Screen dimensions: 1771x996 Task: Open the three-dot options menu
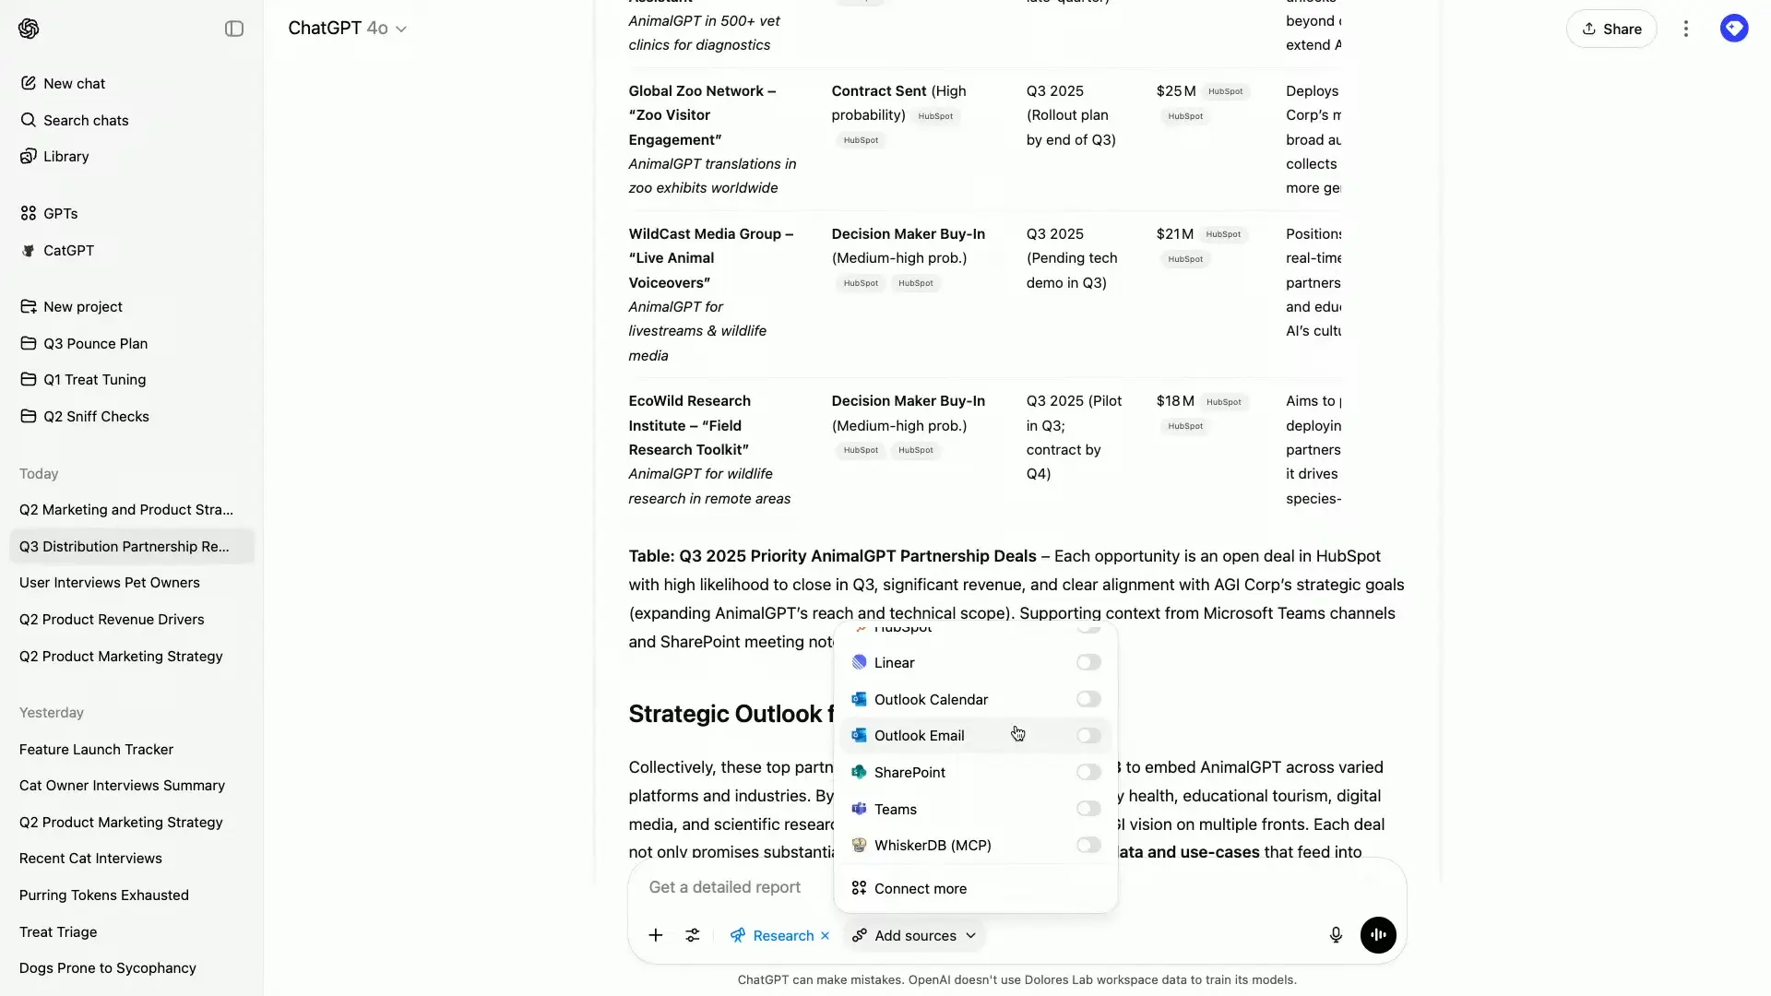click(1686, 29)
